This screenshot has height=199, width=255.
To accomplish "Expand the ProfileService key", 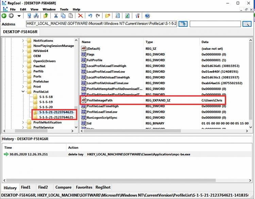I will pos(23,128).
